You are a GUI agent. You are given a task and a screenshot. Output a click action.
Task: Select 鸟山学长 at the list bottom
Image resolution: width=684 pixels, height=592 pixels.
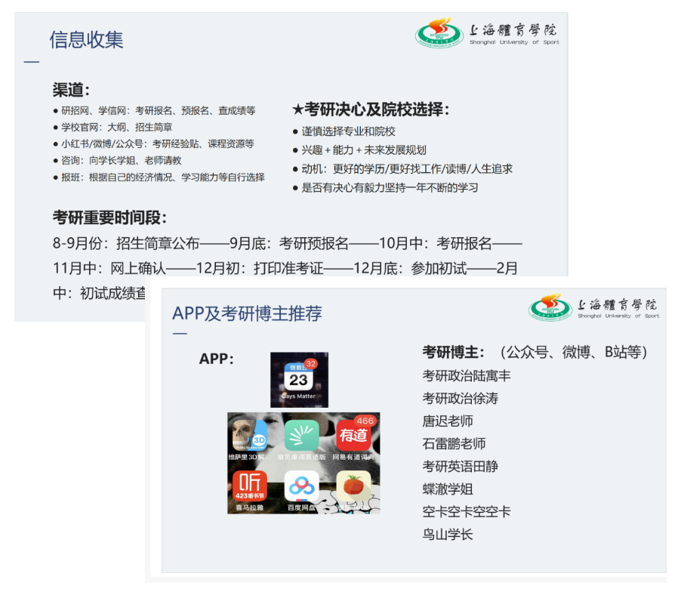[x=448, y=534]
